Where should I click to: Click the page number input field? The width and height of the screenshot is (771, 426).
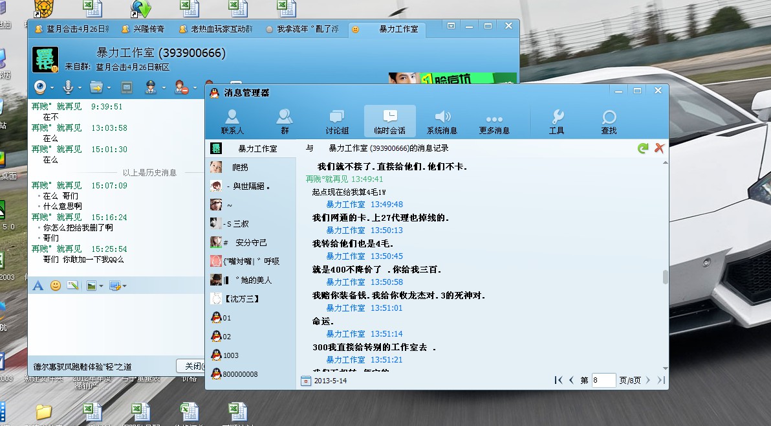(x=603, y=381)
